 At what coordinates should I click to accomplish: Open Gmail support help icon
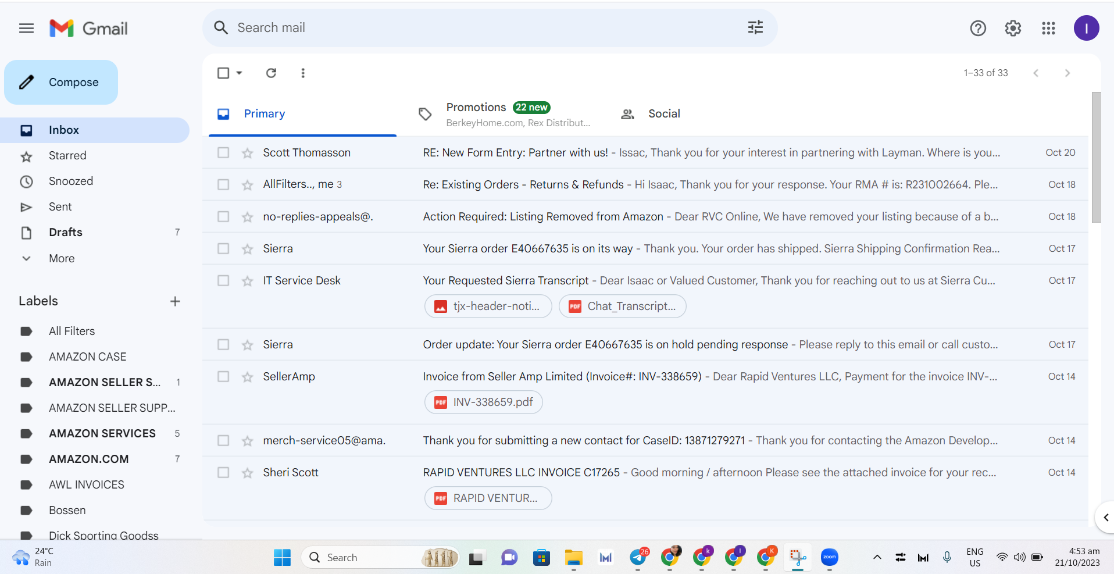[x=978, y=28]
